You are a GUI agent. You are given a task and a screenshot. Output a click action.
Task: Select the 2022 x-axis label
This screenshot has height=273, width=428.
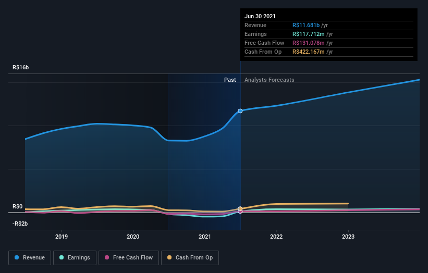click(x=276, y=237)
